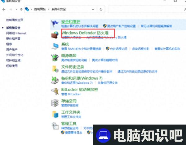186x145 pixels.
Task: Open Windows Defender 防火墙
Action: (85, 33)
